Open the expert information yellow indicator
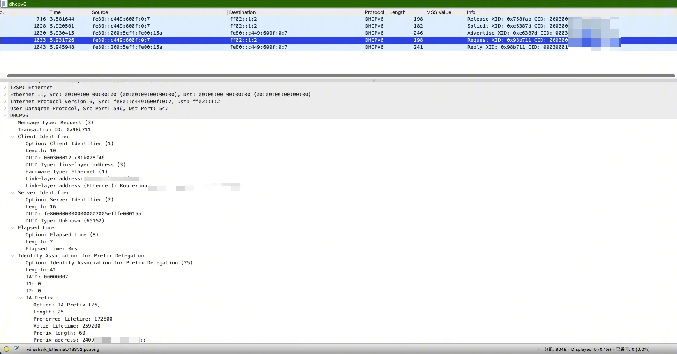This screenshot has height=354, width=677. 7,349
